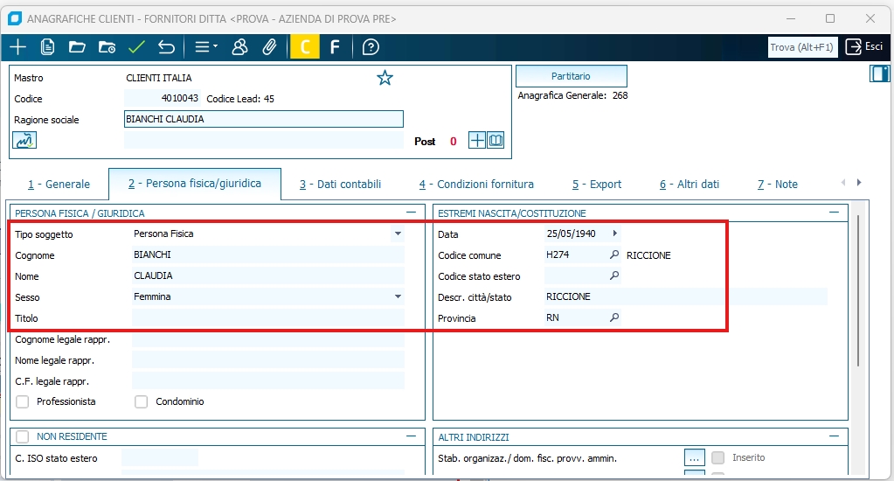Select the 2 - Persona fisica/giuridica tab
This screenshot has height=481, width=894.
[194, 184]
